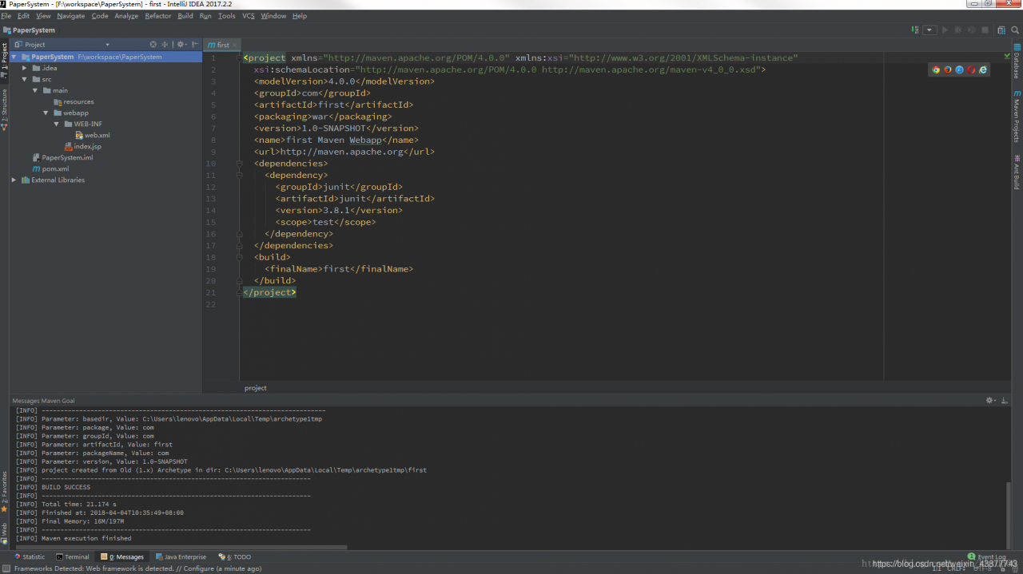Open pom.xml file in project tree

[55, 168]
